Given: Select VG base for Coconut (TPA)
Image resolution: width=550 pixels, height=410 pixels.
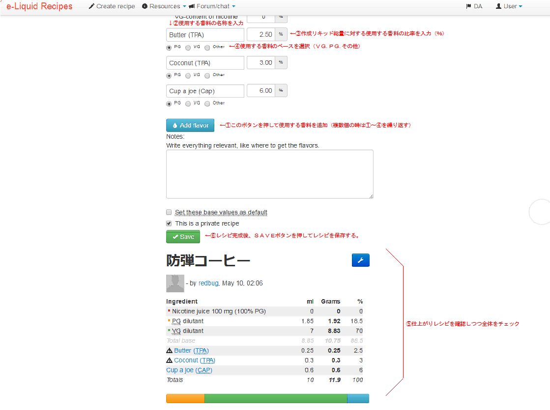Looking at the screenshot, I should 188,76.
